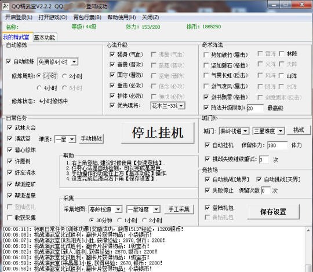Enable the 林阵 formation checkbox
The width and height of the screenshot is (313, 272).
282,53
